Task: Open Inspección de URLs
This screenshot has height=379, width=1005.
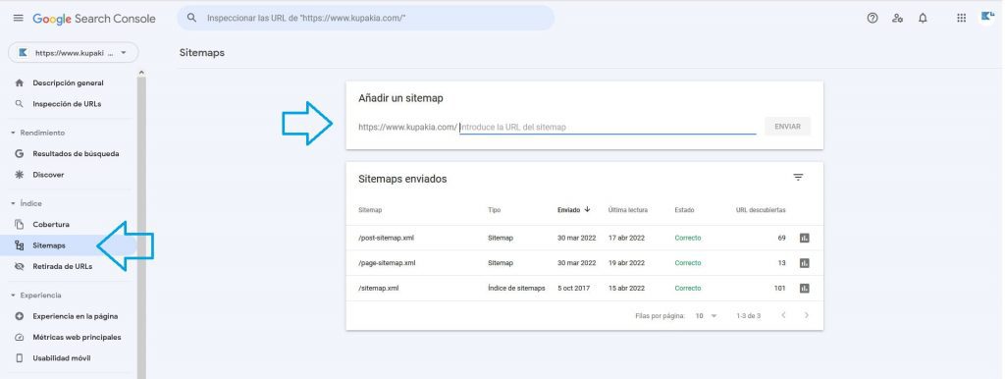Action: tap(68, 104)
